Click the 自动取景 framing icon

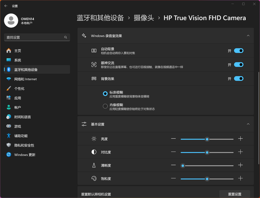pyautogui.click(x=94, y=51)
